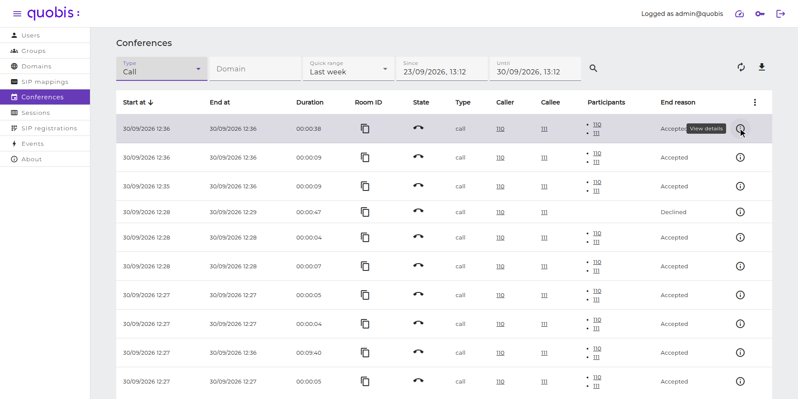Expand the Quick range dropdown

pos(349,69)
